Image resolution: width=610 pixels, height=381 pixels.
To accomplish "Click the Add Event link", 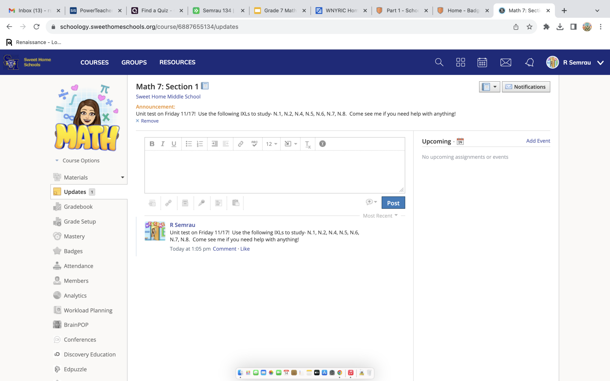I will (x=538, y=141).
